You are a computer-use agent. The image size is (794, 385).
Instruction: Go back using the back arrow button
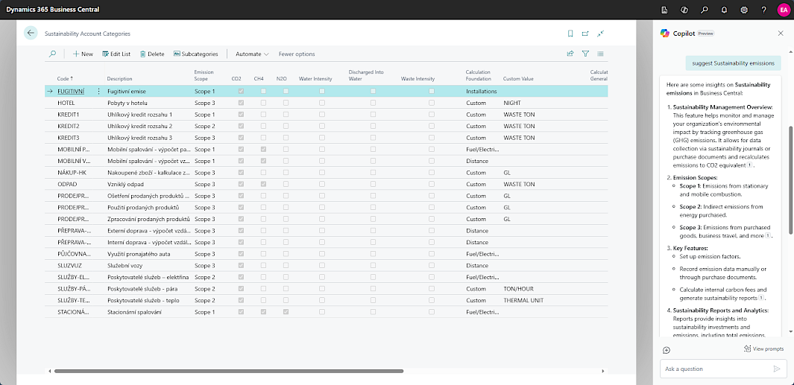(31, 33)
